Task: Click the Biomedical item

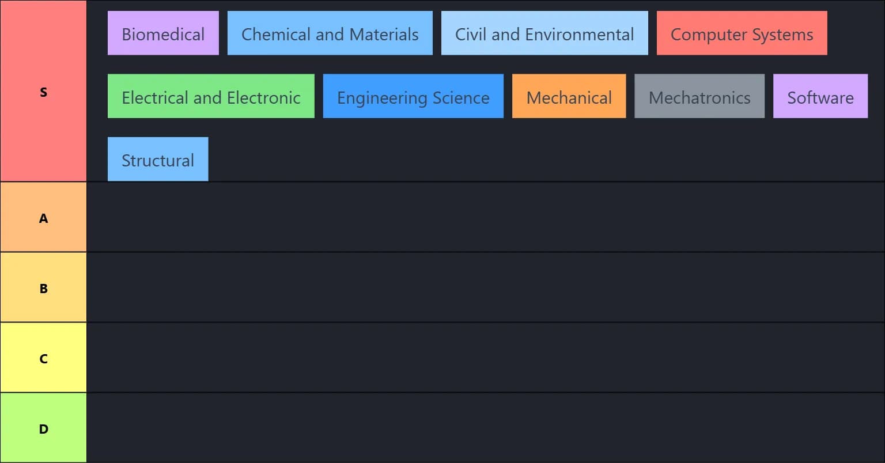Action: [x=163, y=33]
